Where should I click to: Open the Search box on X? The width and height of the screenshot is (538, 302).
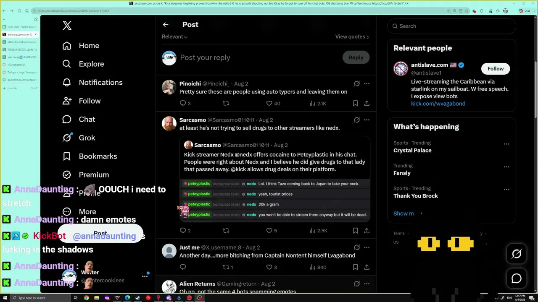[x=451, y=26]
